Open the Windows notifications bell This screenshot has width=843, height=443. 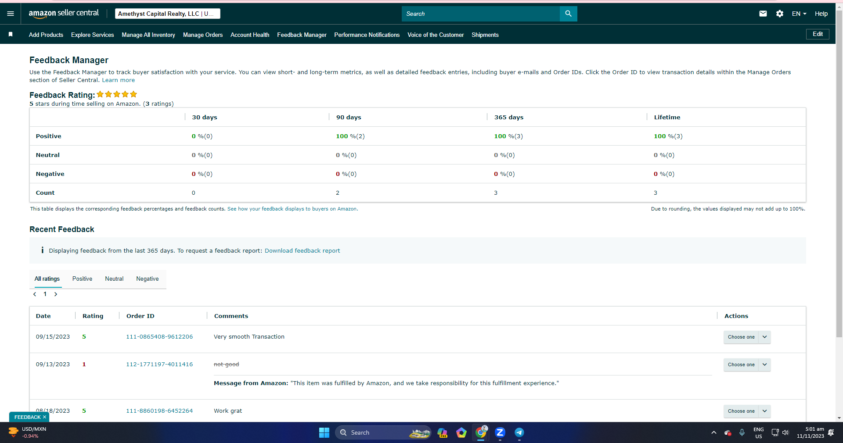831,432
